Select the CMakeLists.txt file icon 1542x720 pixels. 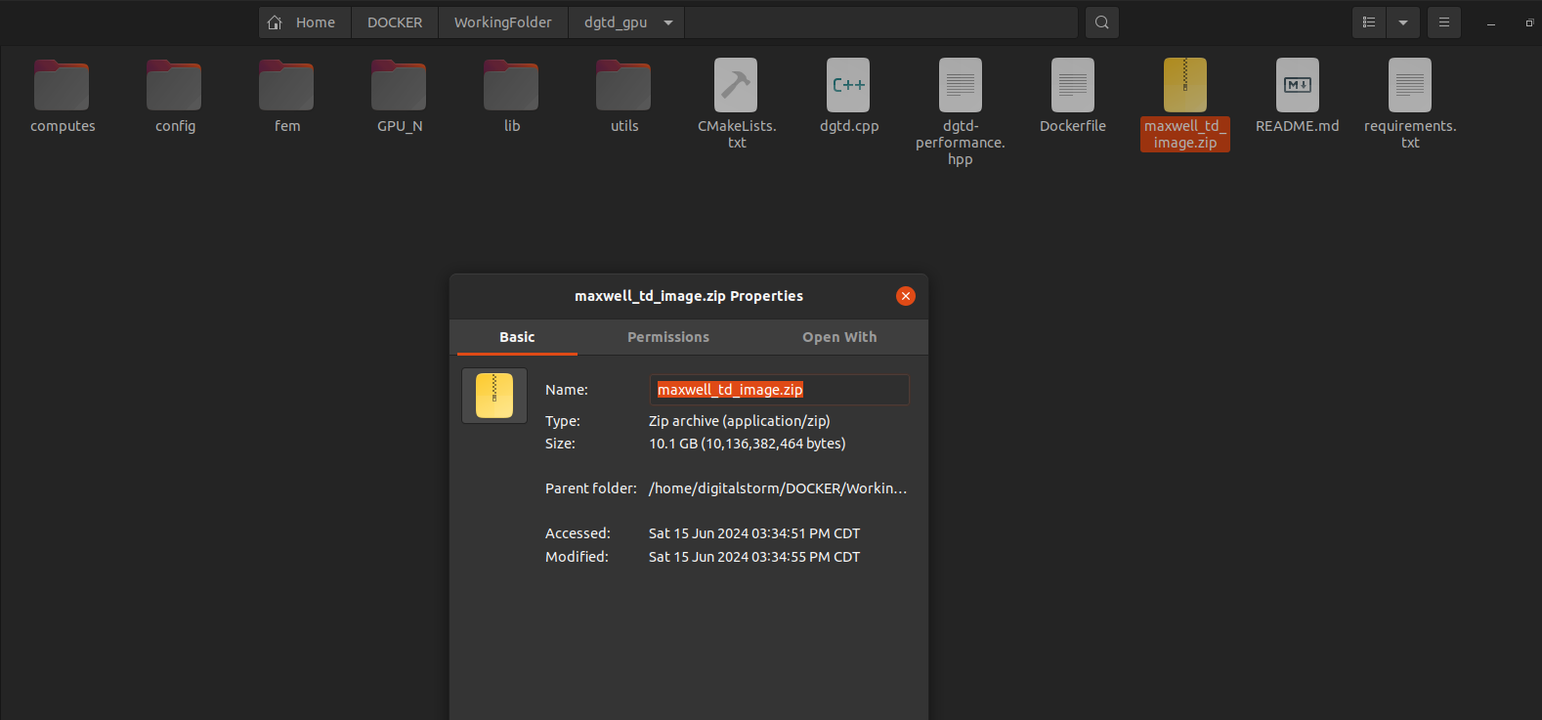tap(736, 86)
